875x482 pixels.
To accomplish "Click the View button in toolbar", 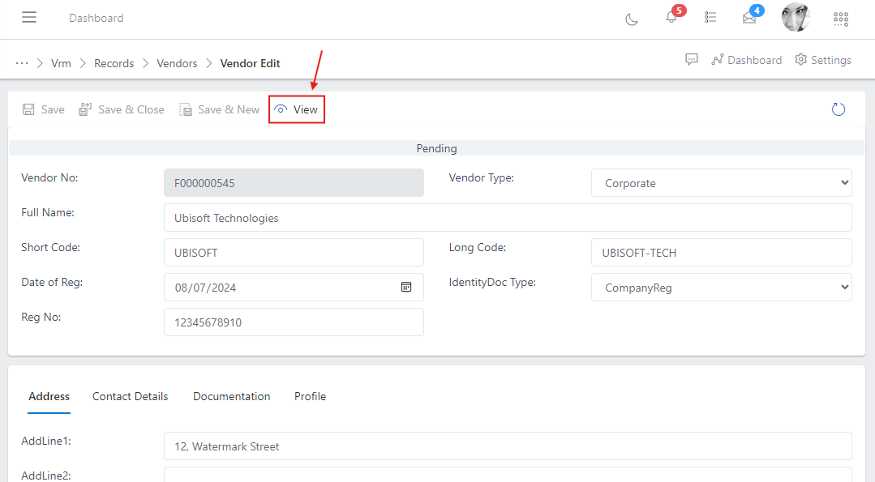I will click(x=296, y=109).
